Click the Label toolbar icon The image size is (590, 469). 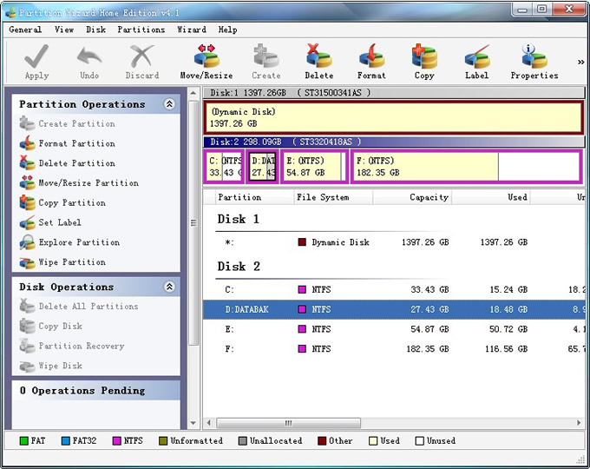pyautogui.click(x=476, y=56)
